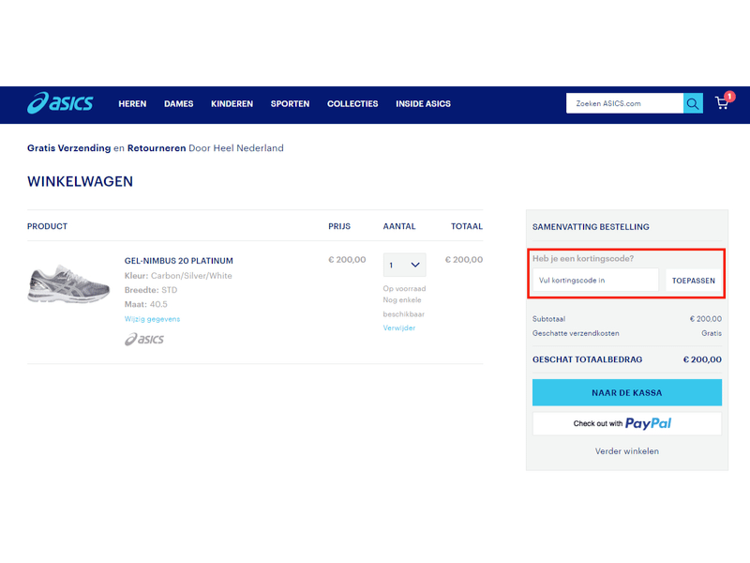The height and width of the screenshot is (563, 750).
Task: Open the Dames menu
Action: coord(178,104)
